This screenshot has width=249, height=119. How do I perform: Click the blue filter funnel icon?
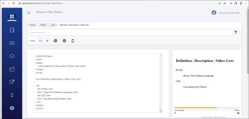click(236, 32)
